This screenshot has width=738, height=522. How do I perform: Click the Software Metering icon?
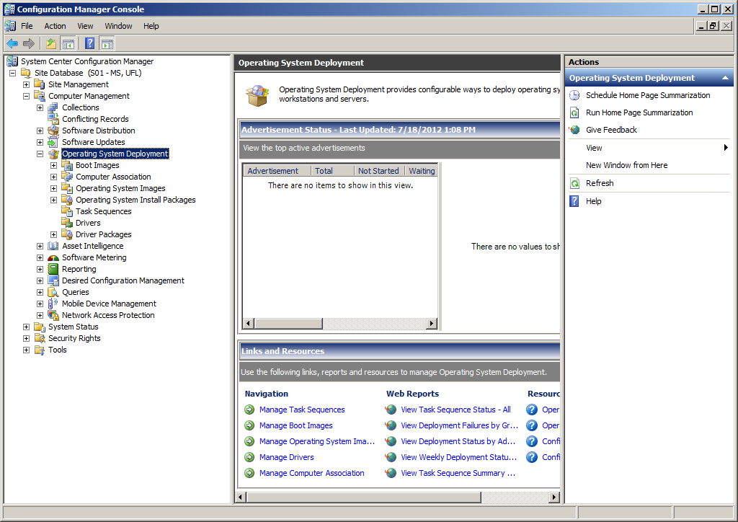click(53, 257)
